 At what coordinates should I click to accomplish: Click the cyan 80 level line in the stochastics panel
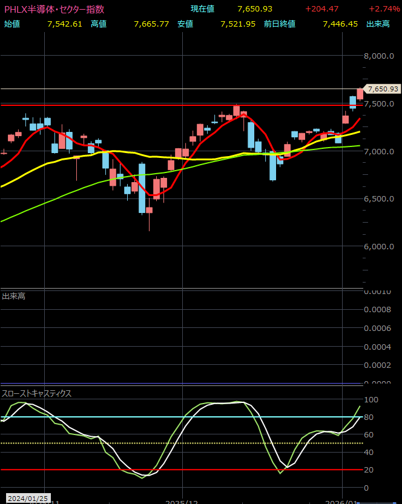point(182,417)
